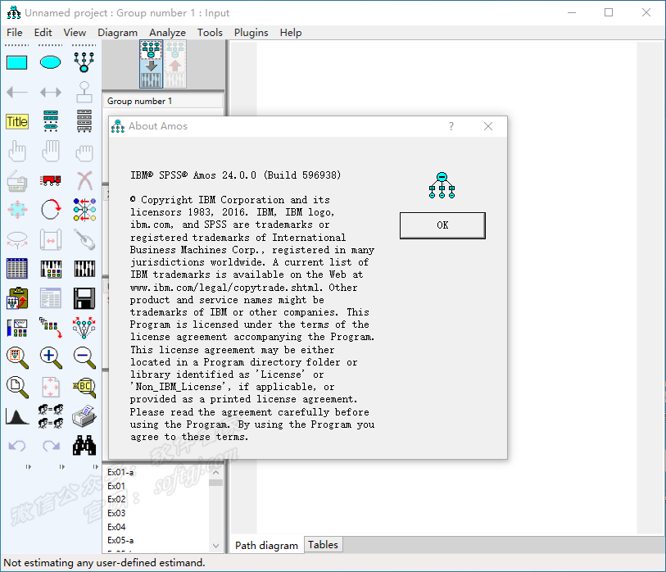The width and height of the screenshot is (666, 572).
Task: Click the print diagram icon
Action: pyautogui.click(x=84, y=416)
